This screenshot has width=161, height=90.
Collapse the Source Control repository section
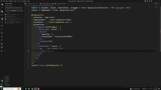click(x=9, y=6)
